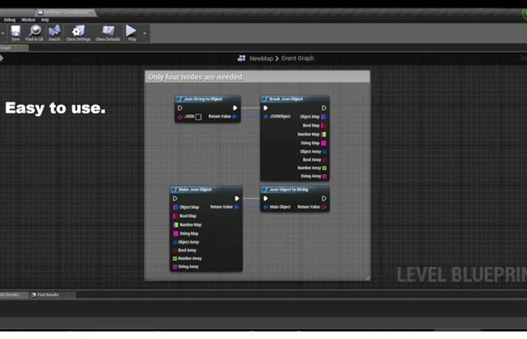527x339 pixels.
Task: Expand the Play options dropdown arrow
Action: 145,33
